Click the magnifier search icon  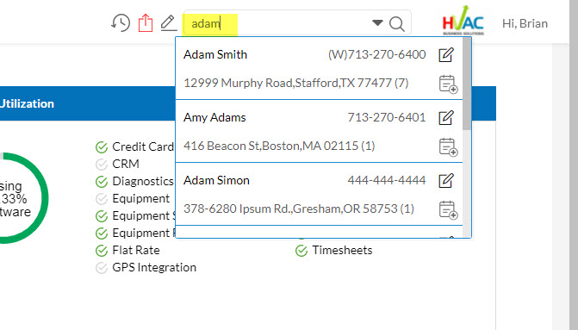click(x=396, y=24)
